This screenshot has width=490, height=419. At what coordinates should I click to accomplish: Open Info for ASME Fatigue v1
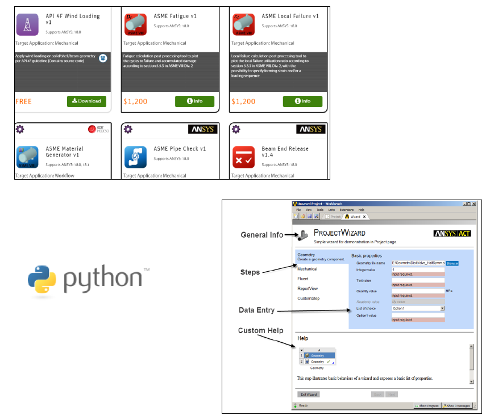click(194, 101)
